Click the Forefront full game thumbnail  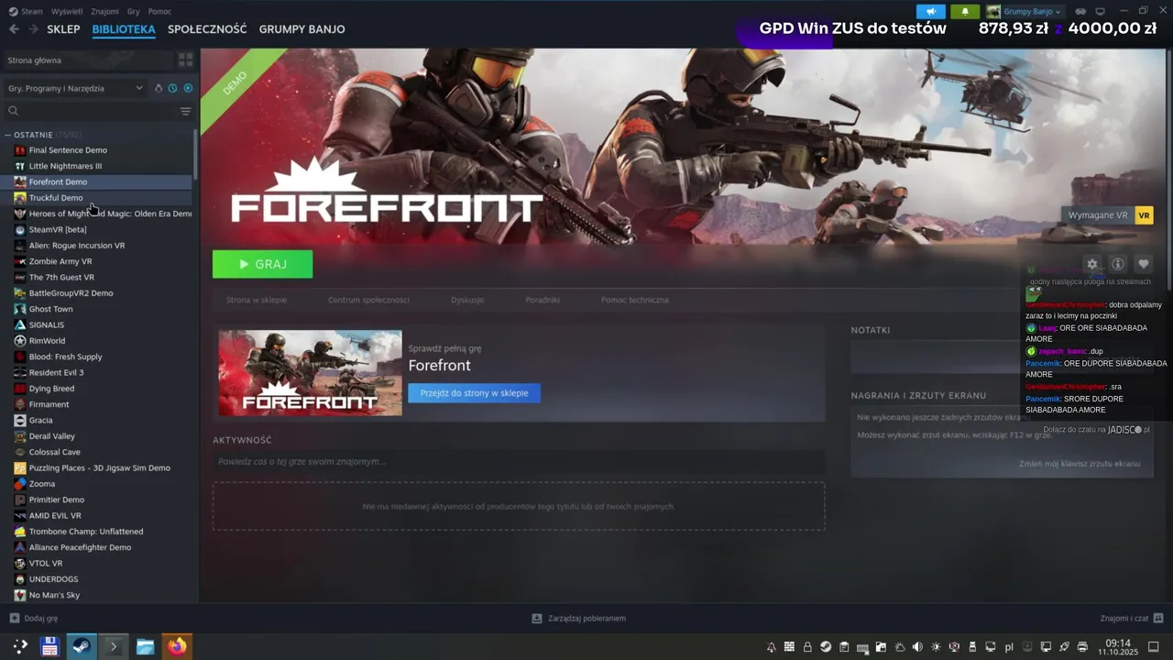(x=310, y=372)
